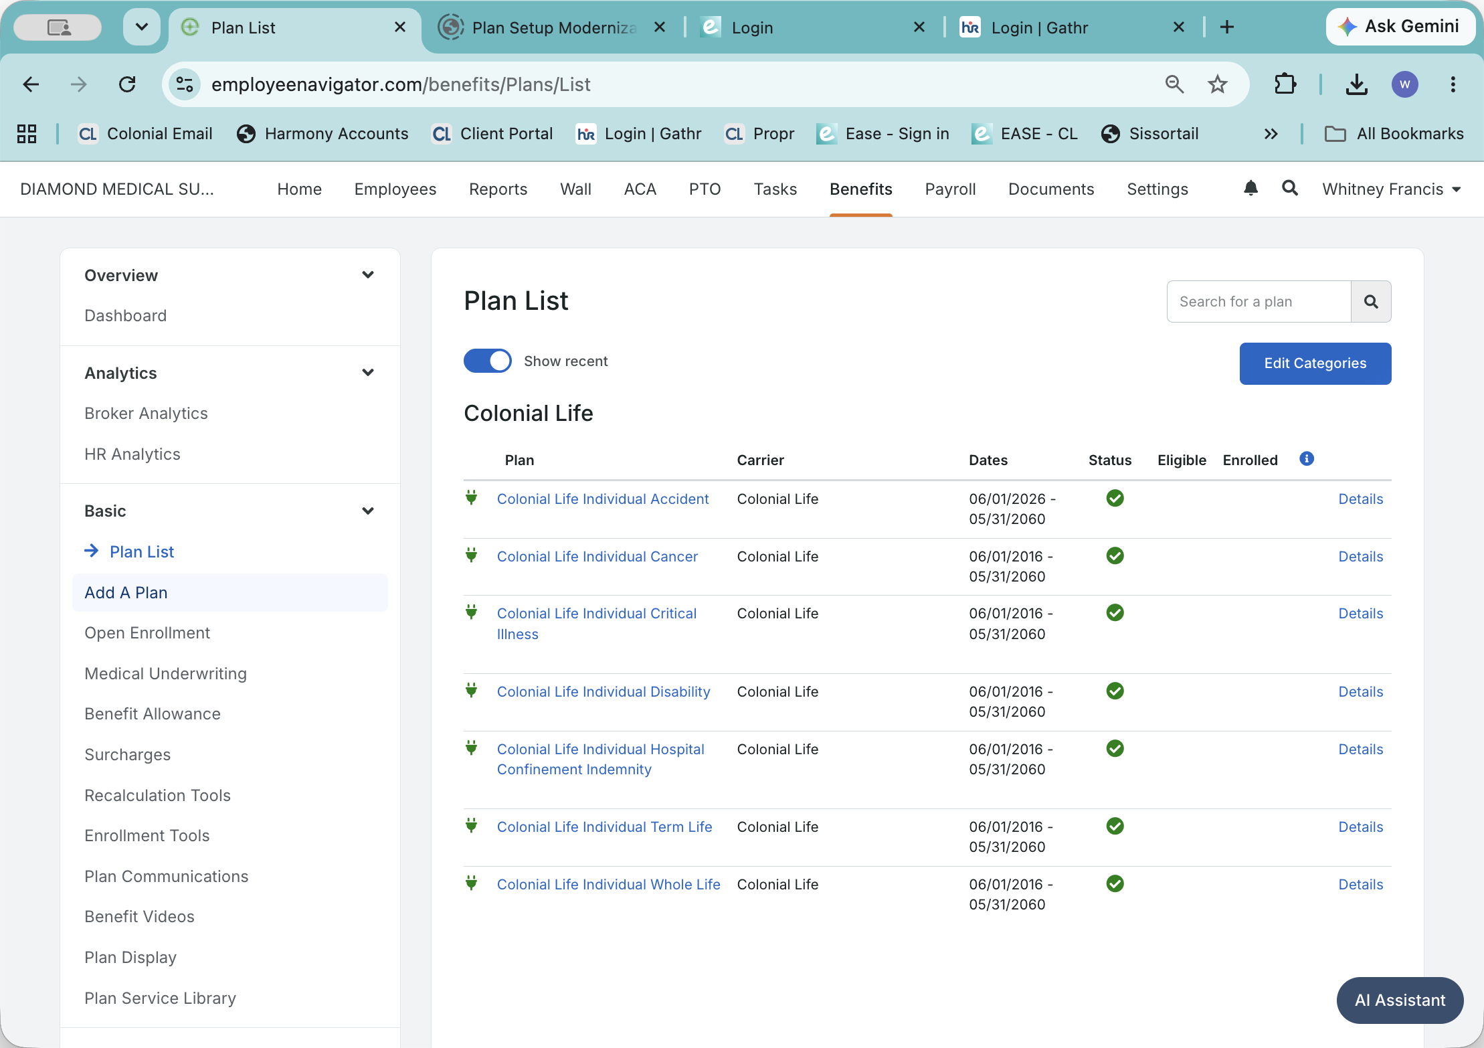The height and width of the screenshot is (1048, 1484).
Task: Open the Documents nav item
Action: pyautogui.click(x=1050, y=189)
